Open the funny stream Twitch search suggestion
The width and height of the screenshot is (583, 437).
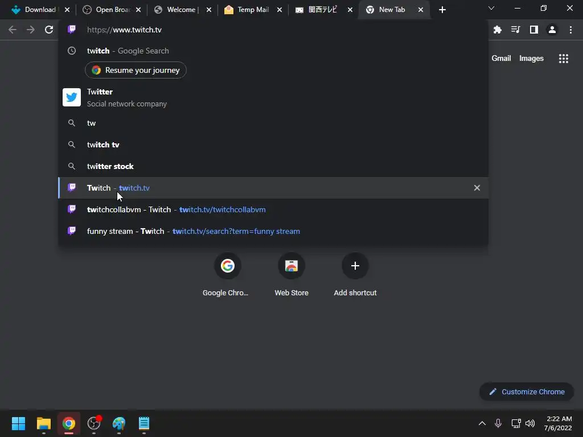[x=273, y=231]
